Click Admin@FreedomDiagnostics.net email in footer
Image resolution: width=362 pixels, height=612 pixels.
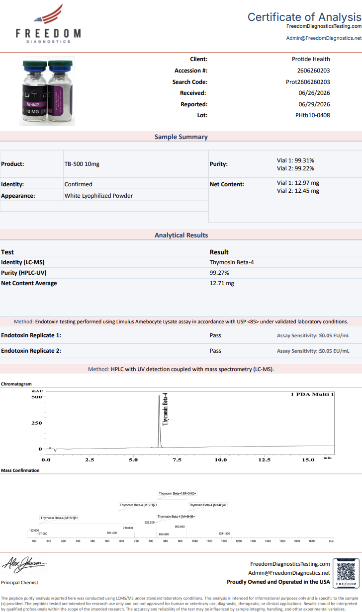(x=289, y=573)
